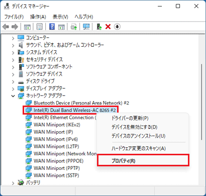Select the Intel(R) Ethernet Connection entry
206x196 pixels.
click(65, 118)
